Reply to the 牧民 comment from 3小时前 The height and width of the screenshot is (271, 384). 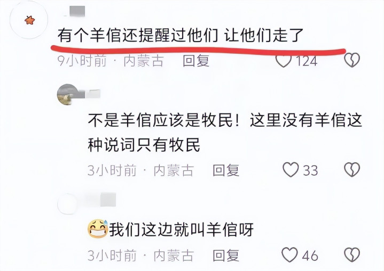coord(226,170)
